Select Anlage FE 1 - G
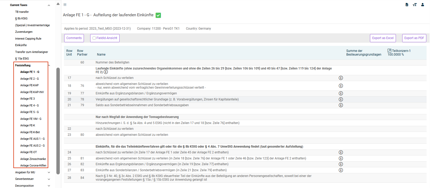The width and height of the screenshot is (430, 188). tap(30, 72)
